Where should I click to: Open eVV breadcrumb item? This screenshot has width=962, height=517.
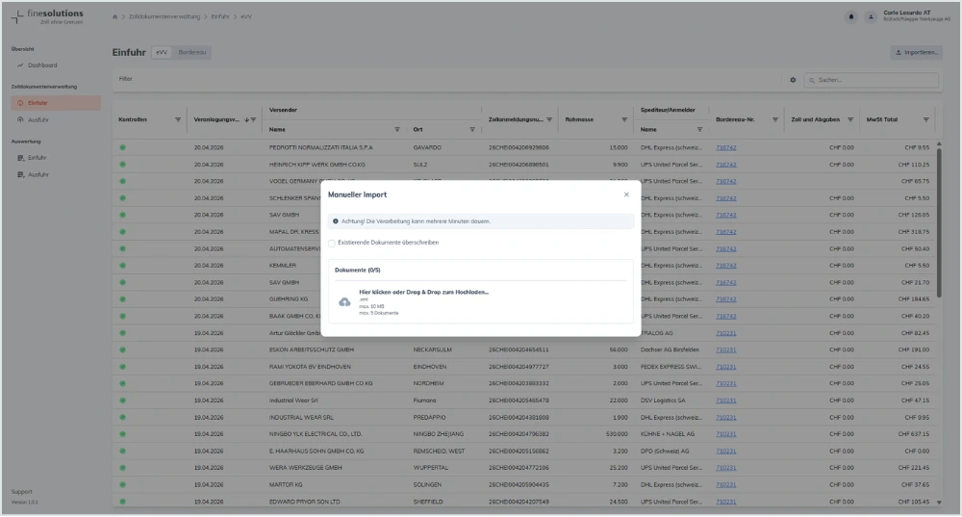pyautogui.click(x=246, y=17)
